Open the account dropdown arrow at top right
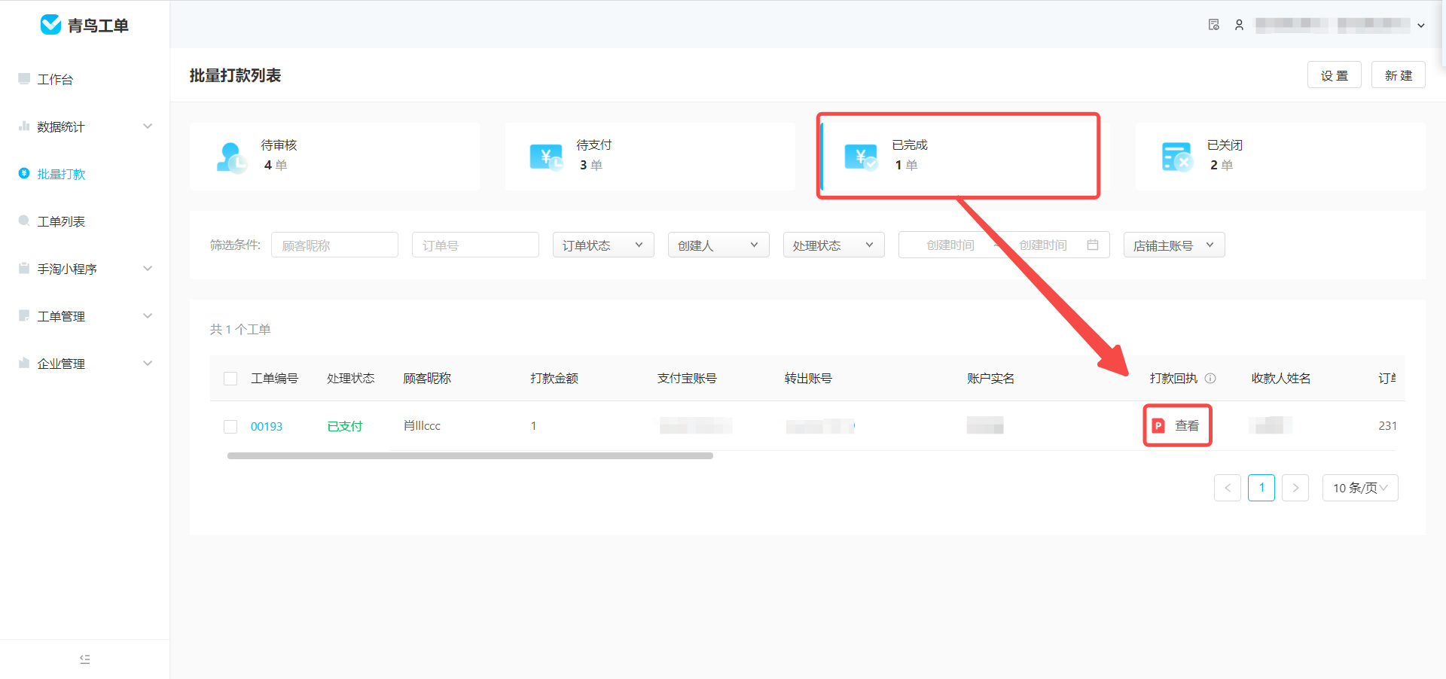The height and width of the screenshot is (679, 1446). [1421, 26]
